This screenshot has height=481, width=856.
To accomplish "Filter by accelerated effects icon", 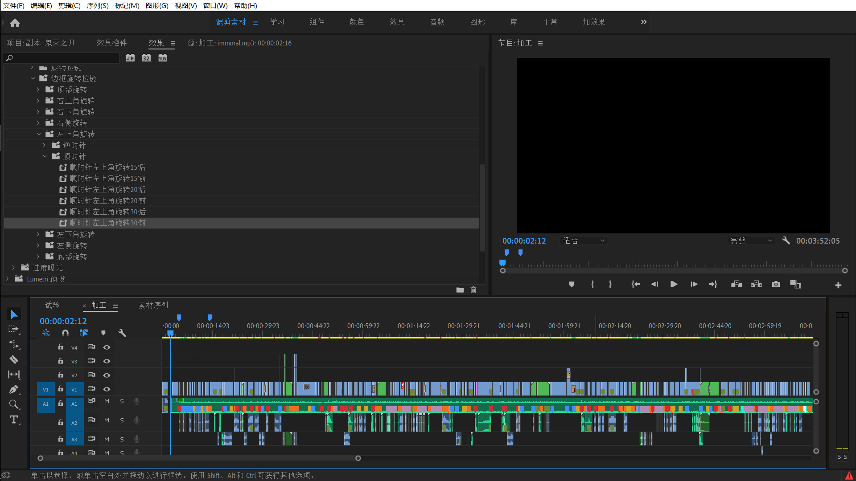I will pos(130,58).
